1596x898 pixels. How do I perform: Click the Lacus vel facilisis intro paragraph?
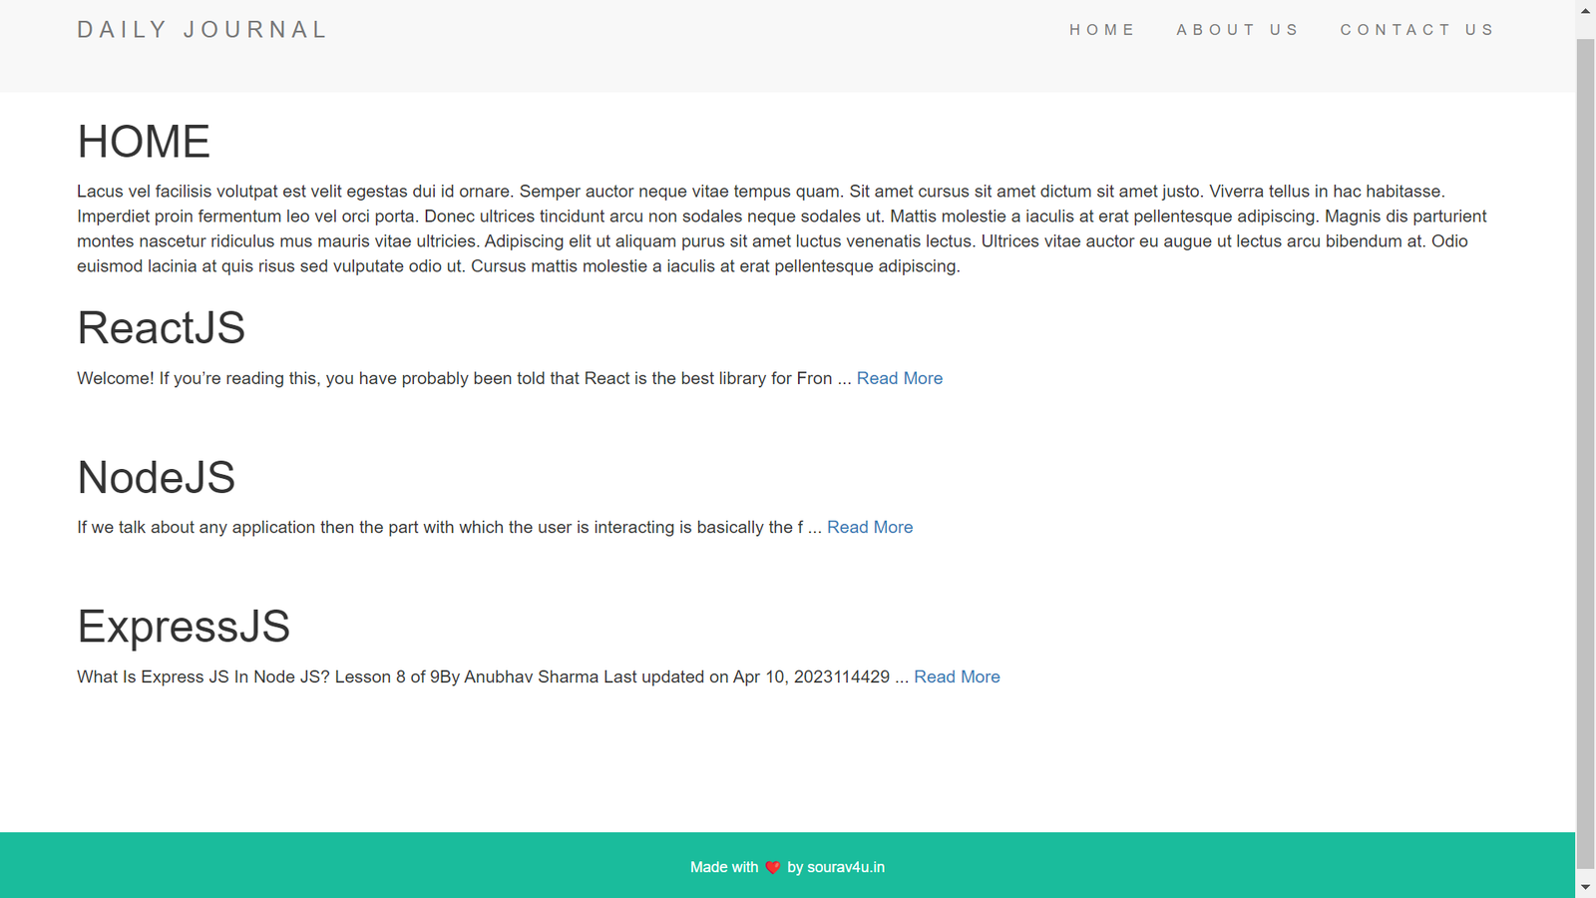click(782, 228)
